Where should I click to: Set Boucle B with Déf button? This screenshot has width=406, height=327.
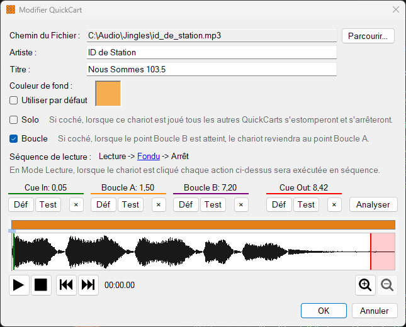[186, 204]
